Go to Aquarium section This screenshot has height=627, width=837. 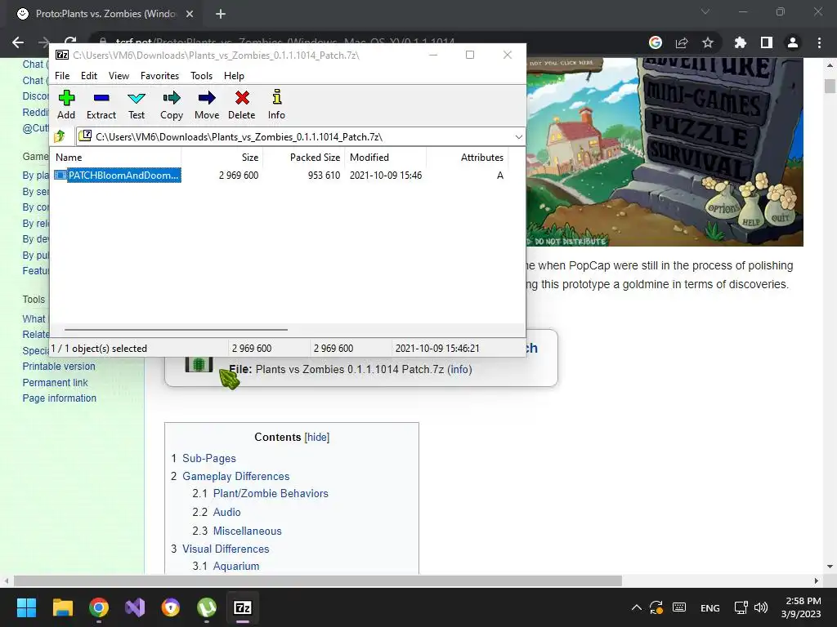236,566
